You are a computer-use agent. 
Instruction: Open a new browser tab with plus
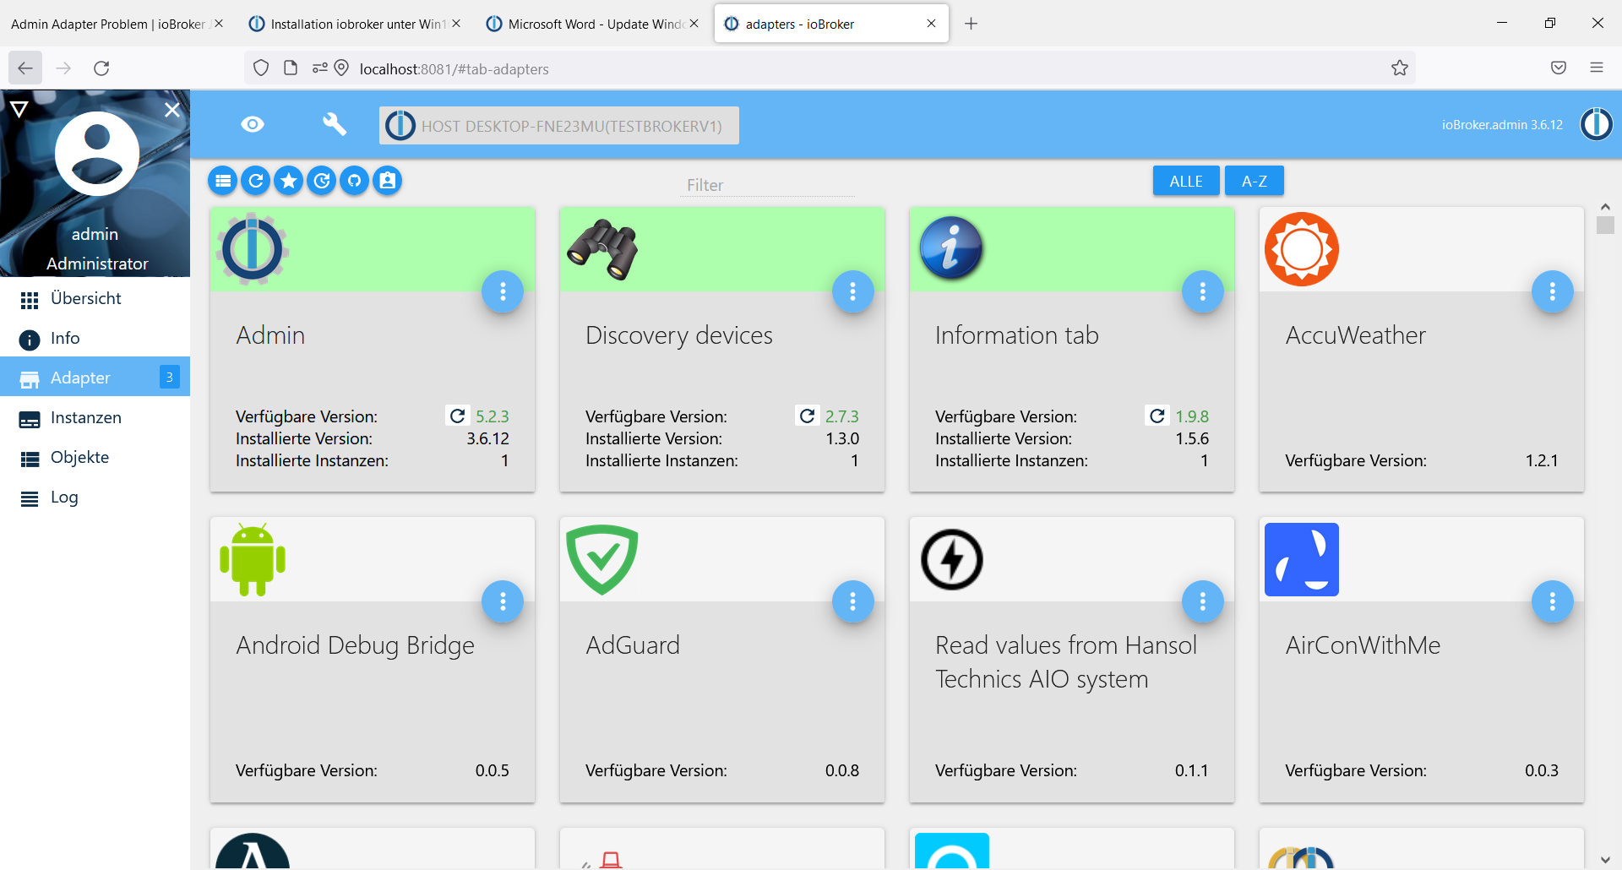click(972, 24)
